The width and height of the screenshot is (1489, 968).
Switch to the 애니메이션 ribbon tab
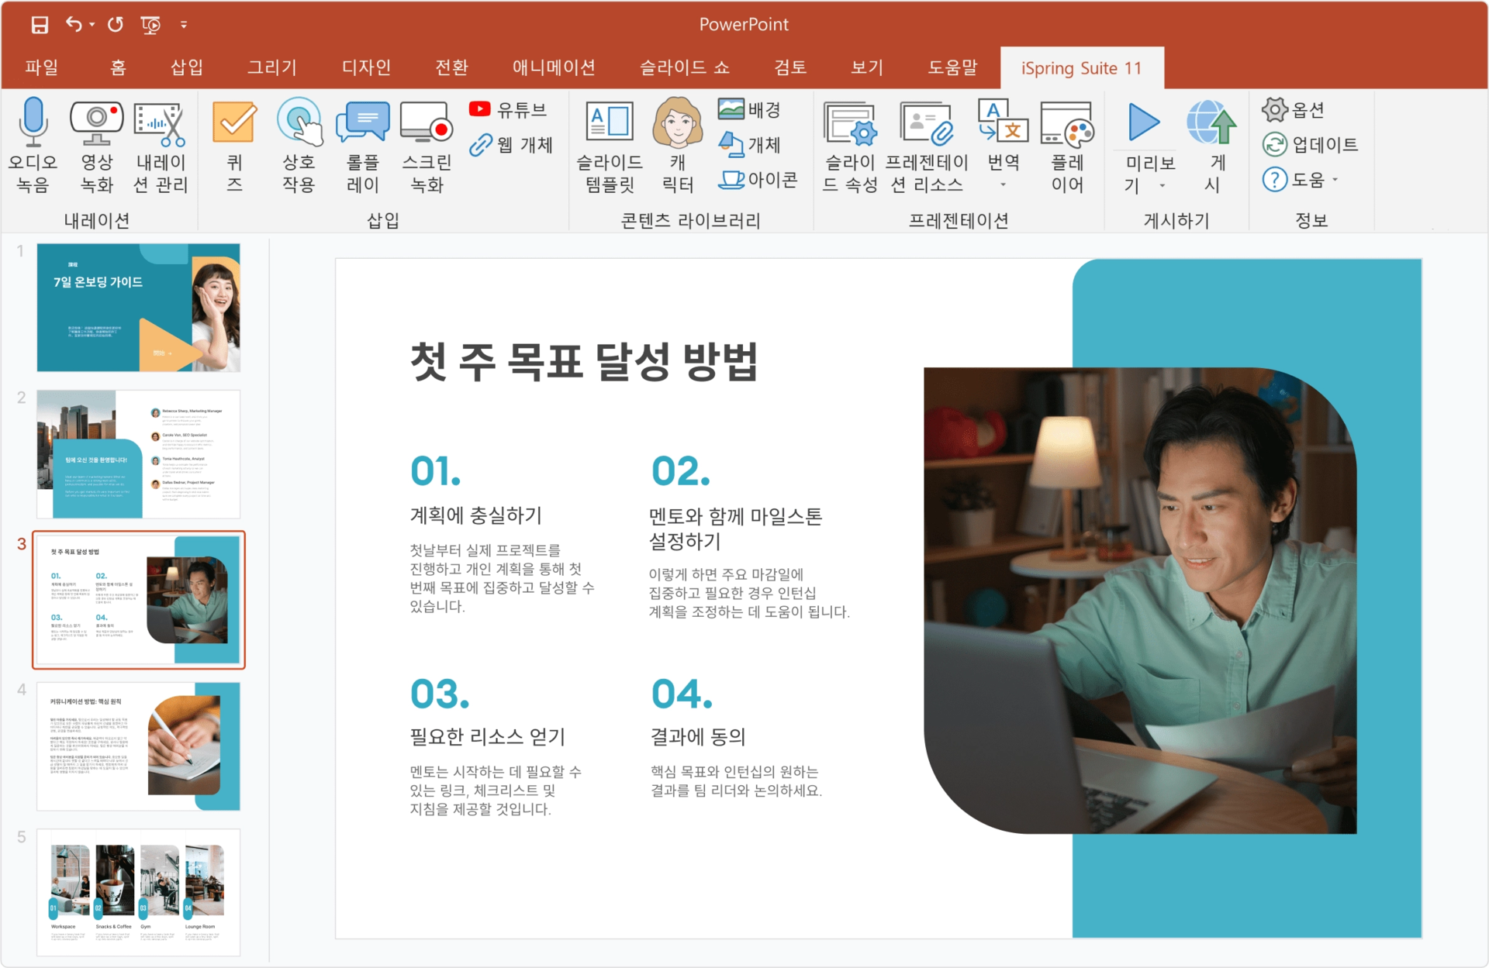pos(553,67)
